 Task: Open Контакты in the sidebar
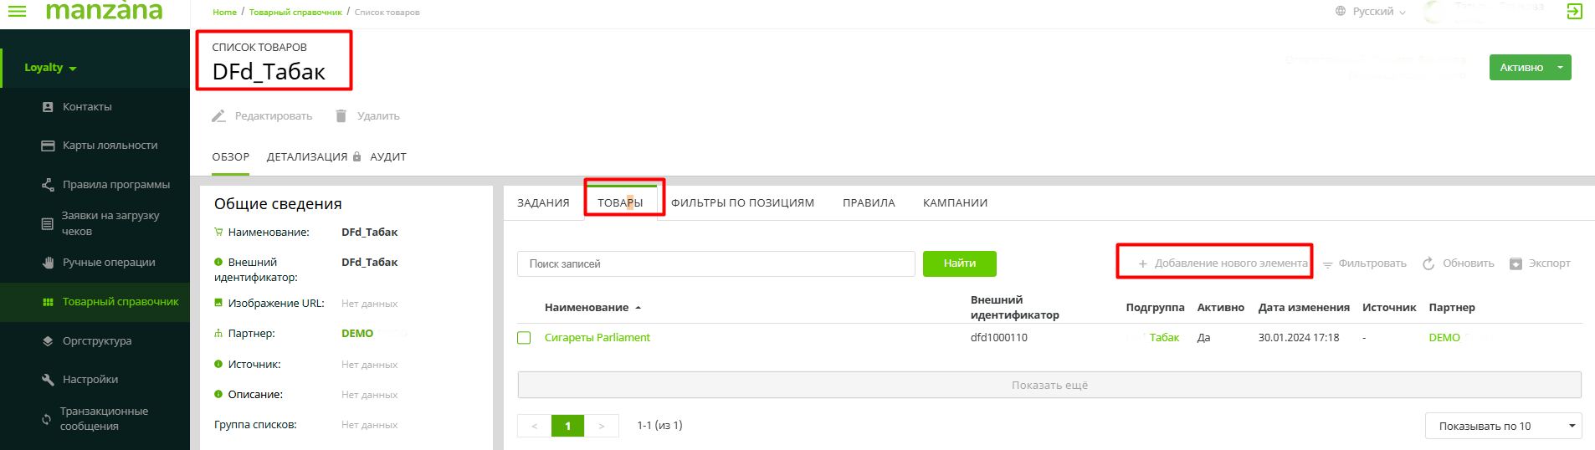[x=87, y=107]
